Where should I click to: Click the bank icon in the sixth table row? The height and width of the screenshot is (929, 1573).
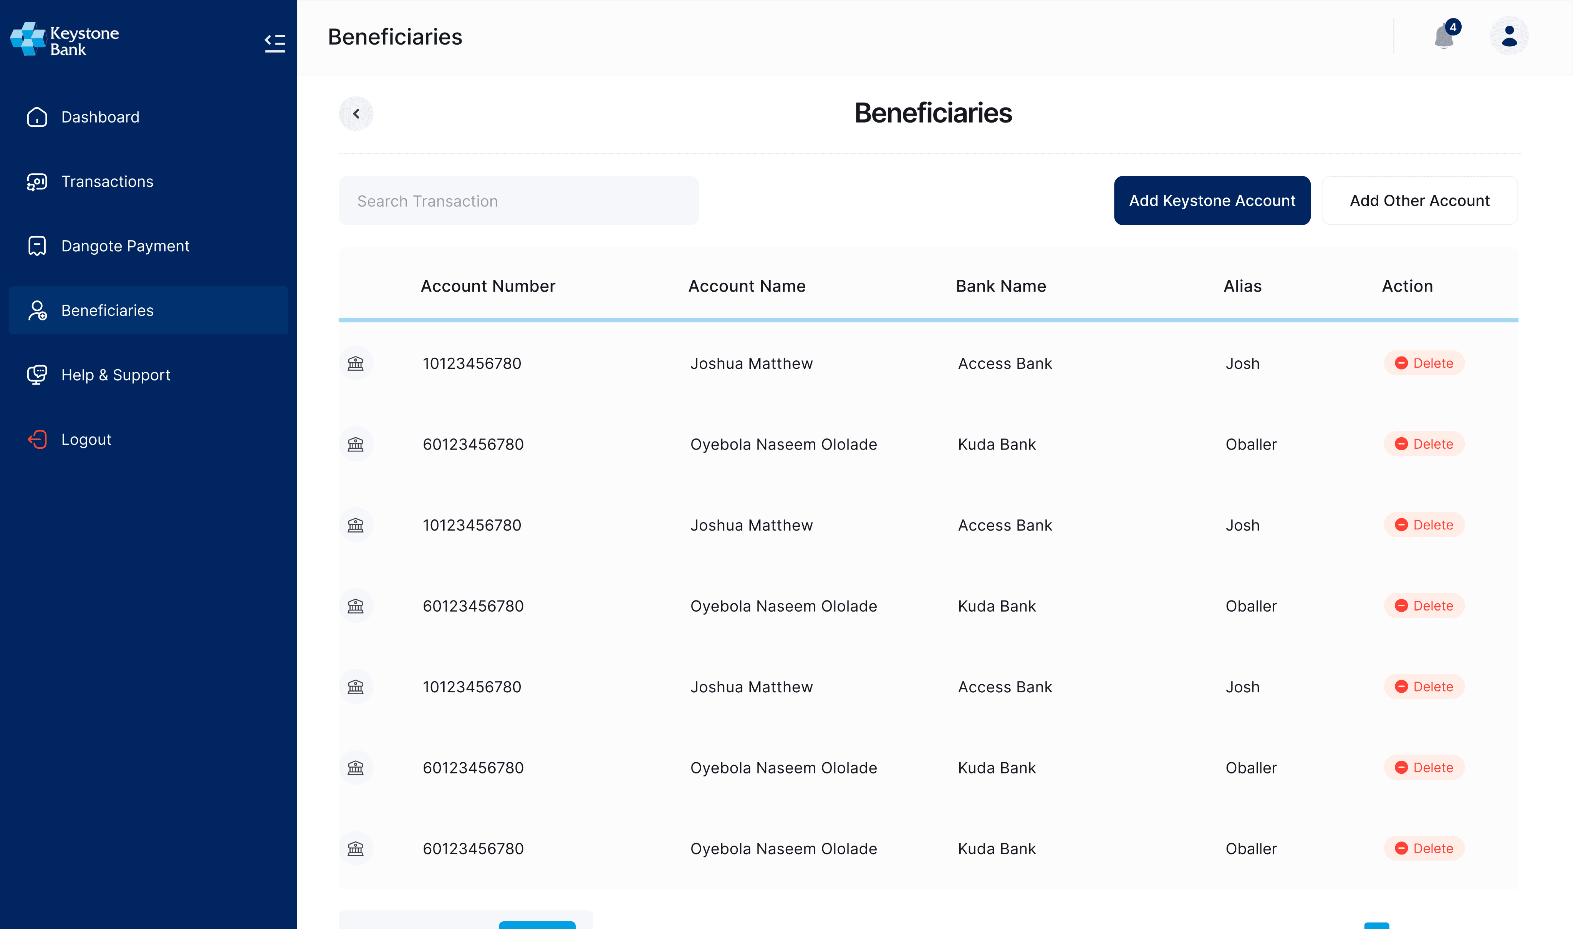click(x=355, y=768)
